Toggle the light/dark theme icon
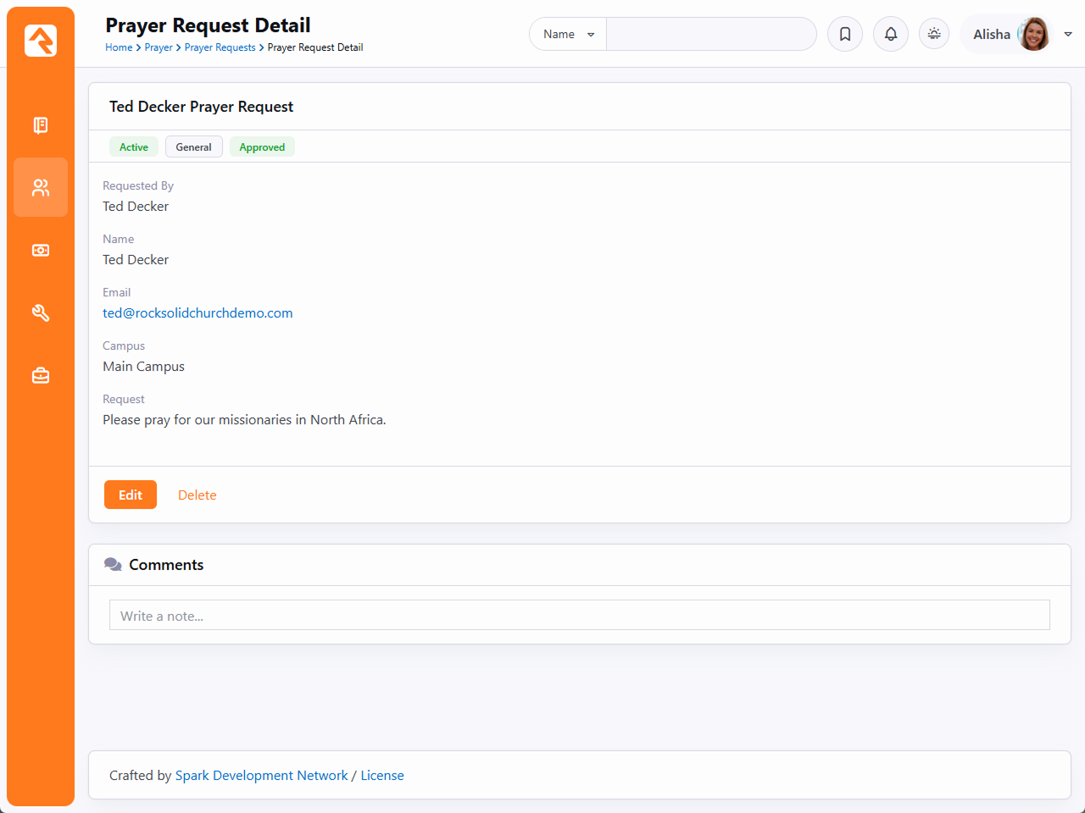The width and height of the screenshot is (1085, 813). tap(934, 34)
